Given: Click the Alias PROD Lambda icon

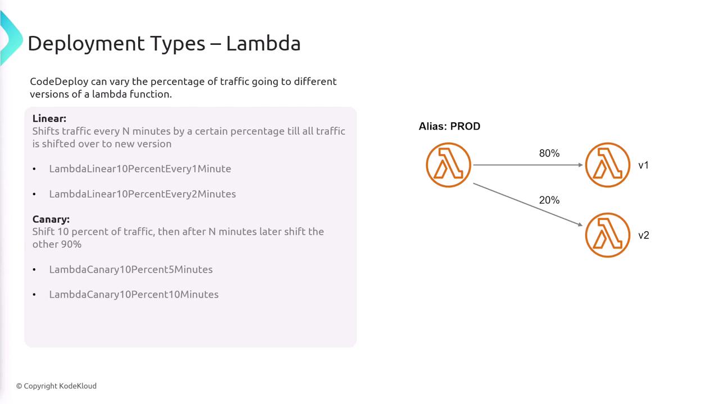Looking at the screenshot, I should (448, 165).
